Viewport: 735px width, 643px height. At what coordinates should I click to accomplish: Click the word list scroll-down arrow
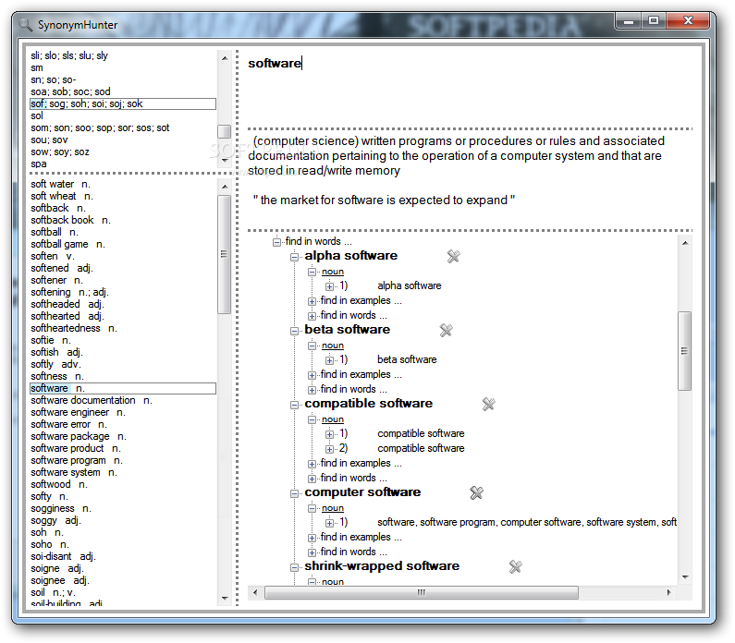point(225,598)
